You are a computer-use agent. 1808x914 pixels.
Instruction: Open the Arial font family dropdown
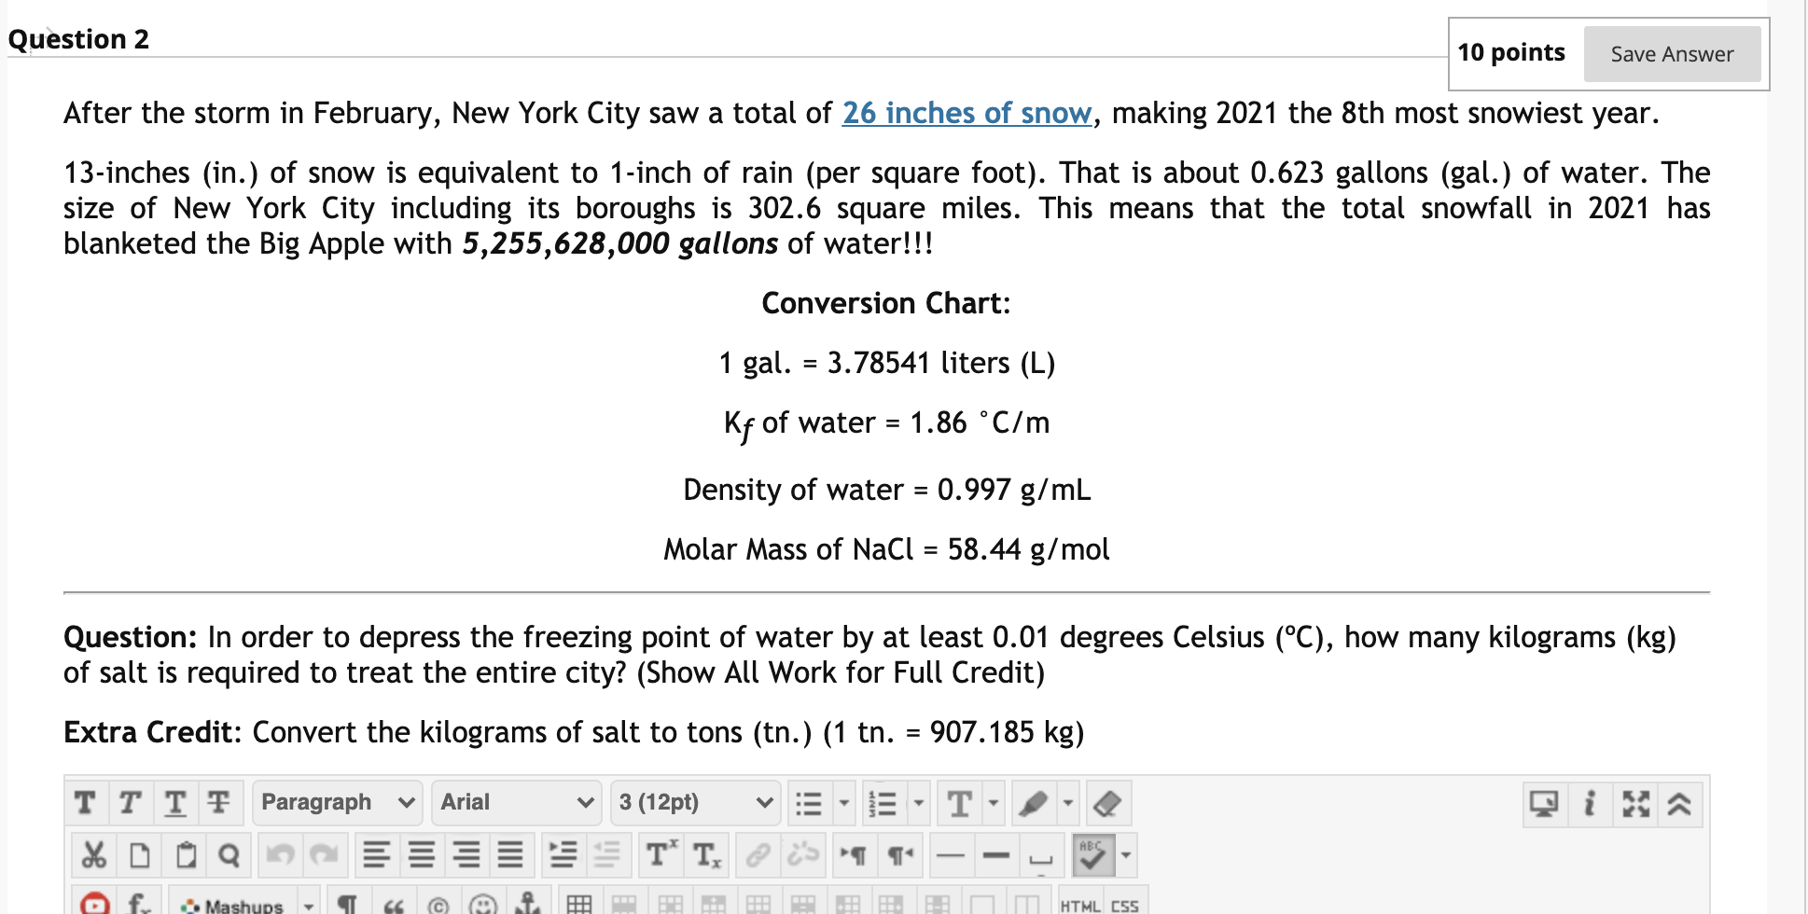[x=516, y=803]
